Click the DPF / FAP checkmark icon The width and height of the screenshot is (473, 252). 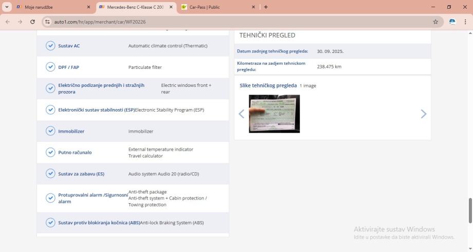click(x=50, y=67)
